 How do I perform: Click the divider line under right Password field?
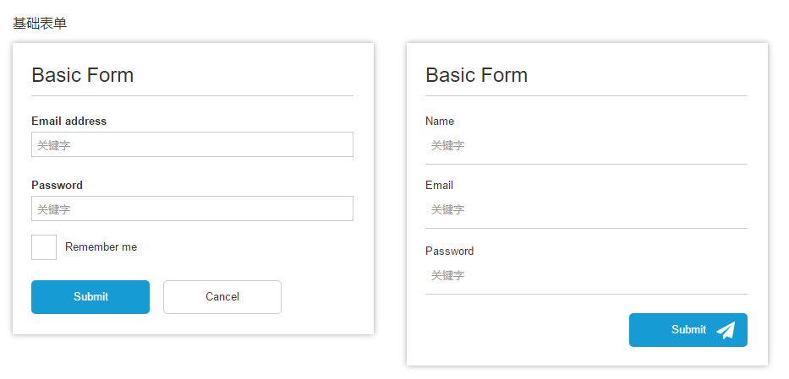(586, 294)
